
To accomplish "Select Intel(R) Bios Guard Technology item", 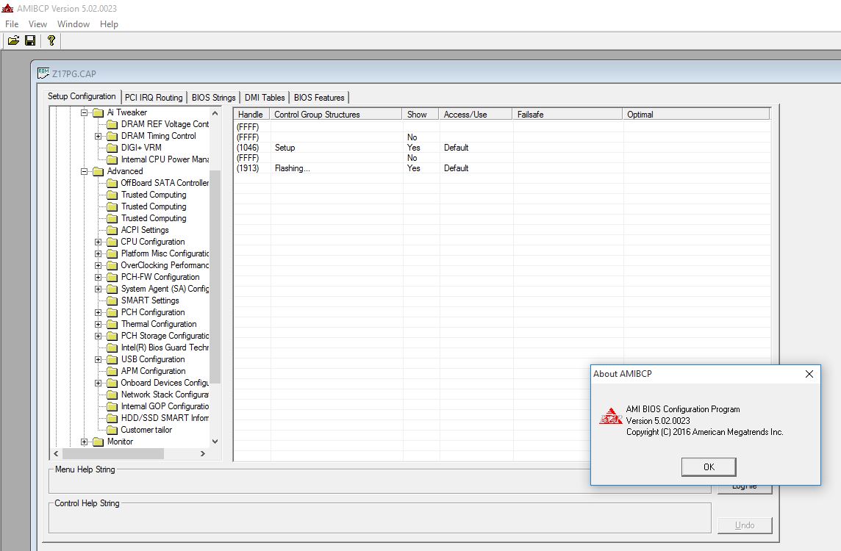I will pos(165,347).
